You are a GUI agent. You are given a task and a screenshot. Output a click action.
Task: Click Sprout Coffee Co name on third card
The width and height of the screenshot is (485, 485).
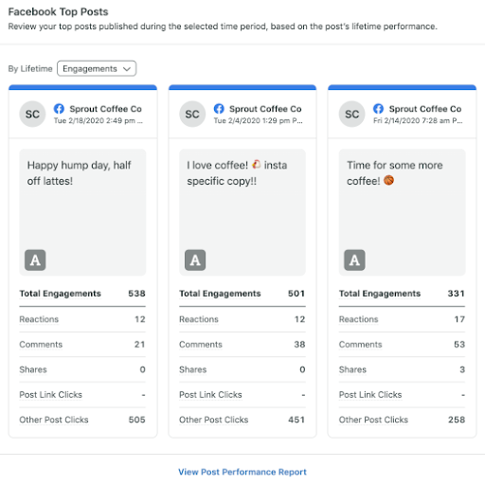pos(425,109)
